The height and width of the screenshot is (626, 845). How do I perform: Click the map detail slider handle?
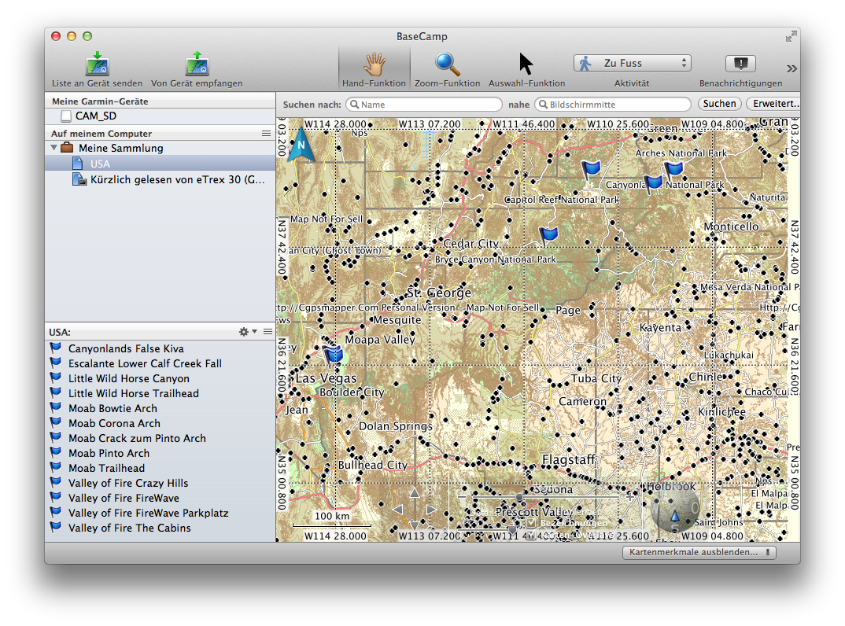coord(512,530)
